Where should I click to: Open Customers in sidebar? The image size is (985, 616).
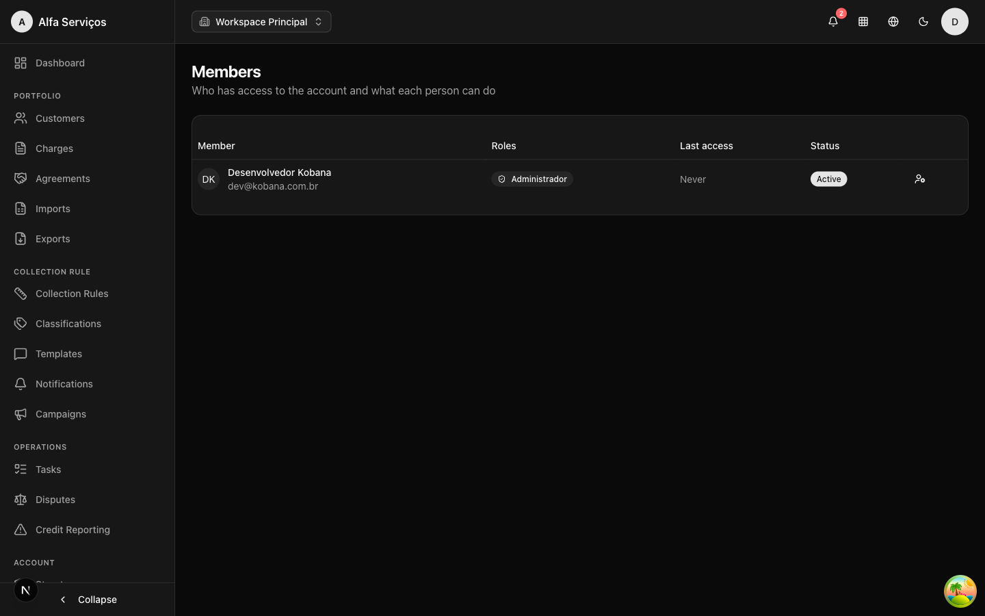pyautogui.click(x=87, y=118)
